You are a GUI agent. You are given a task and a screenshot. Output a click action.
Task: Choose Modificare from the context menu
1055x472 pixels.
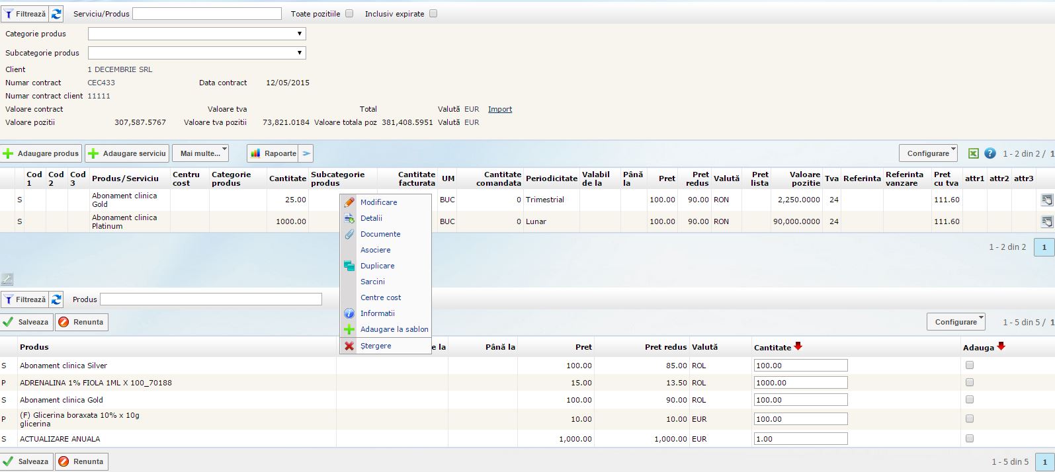[x=378, y=202]
